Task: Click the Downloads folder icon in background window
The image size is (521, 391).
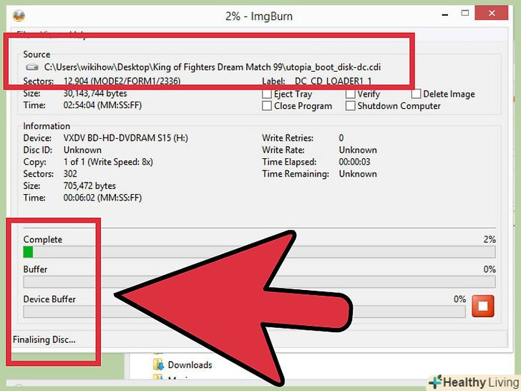Action: (158, 365)
